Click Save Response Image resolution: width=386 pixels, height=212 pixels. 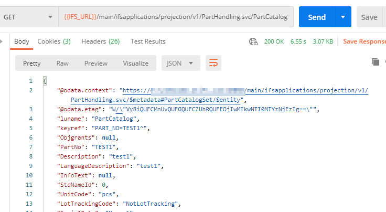click(364, 41)
